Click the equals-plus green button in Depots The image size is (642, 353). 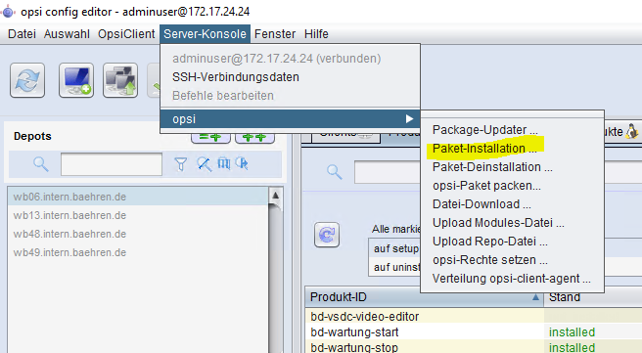[x=210, y=138]
